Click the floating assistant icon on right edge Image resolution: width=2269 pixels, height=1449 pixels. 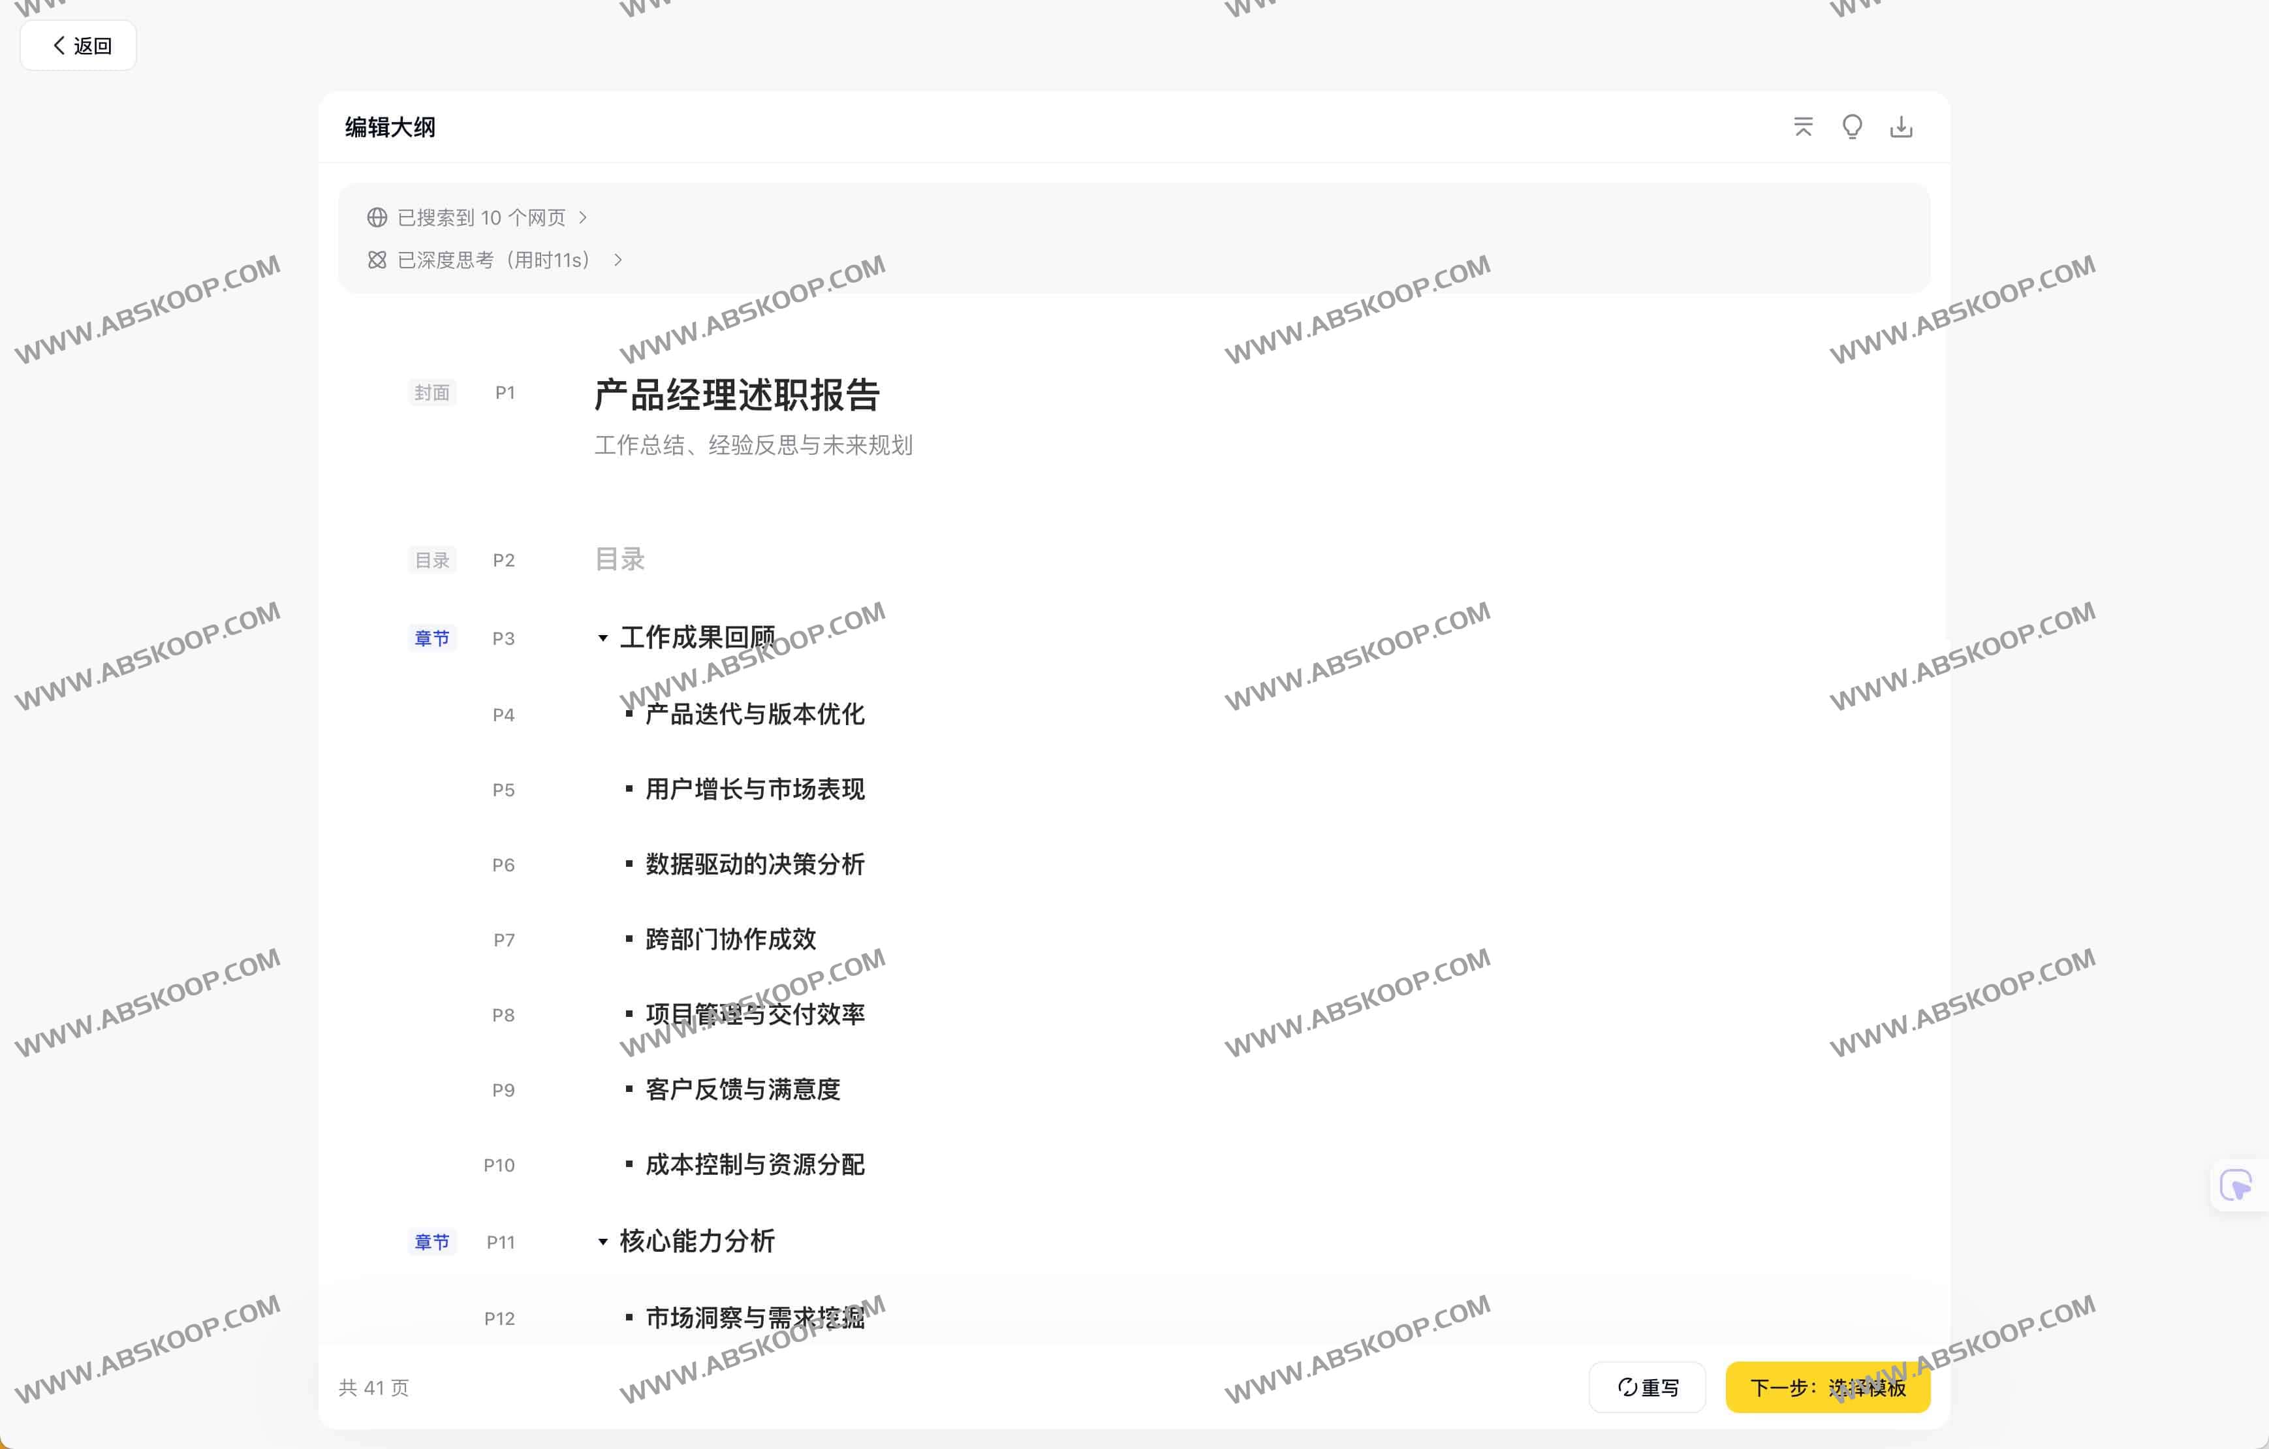[x=2235, y=1184]
